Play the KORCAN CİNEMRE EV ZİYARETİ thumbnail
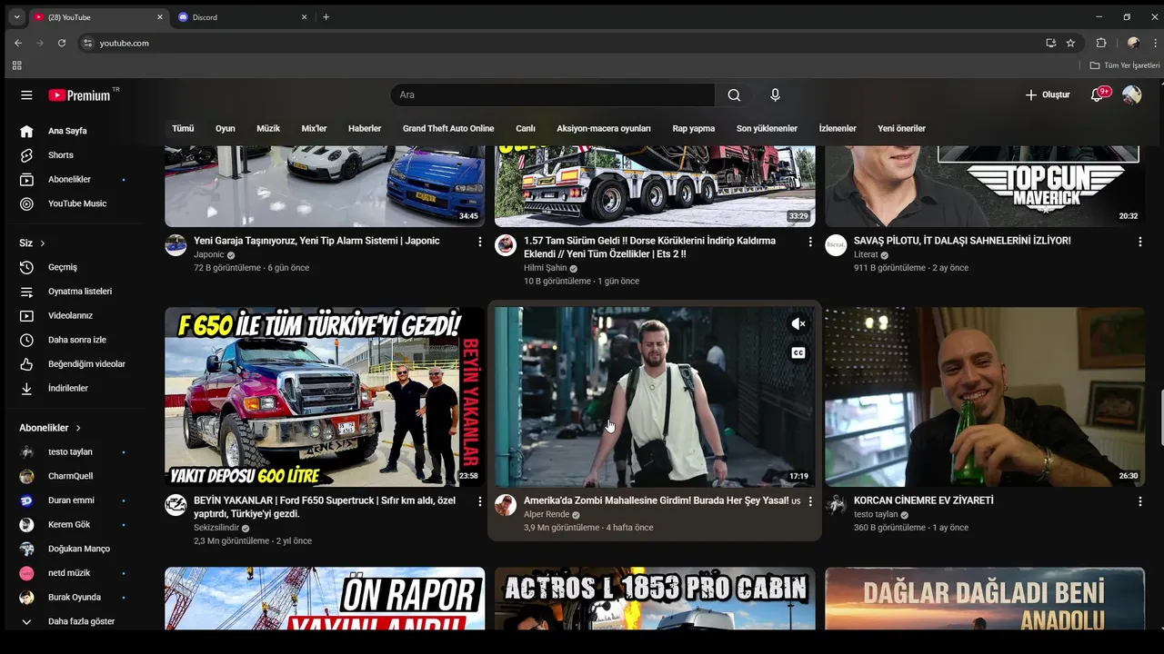The width and height of the screenshot is (1164, 654). [x=985, y=397]
